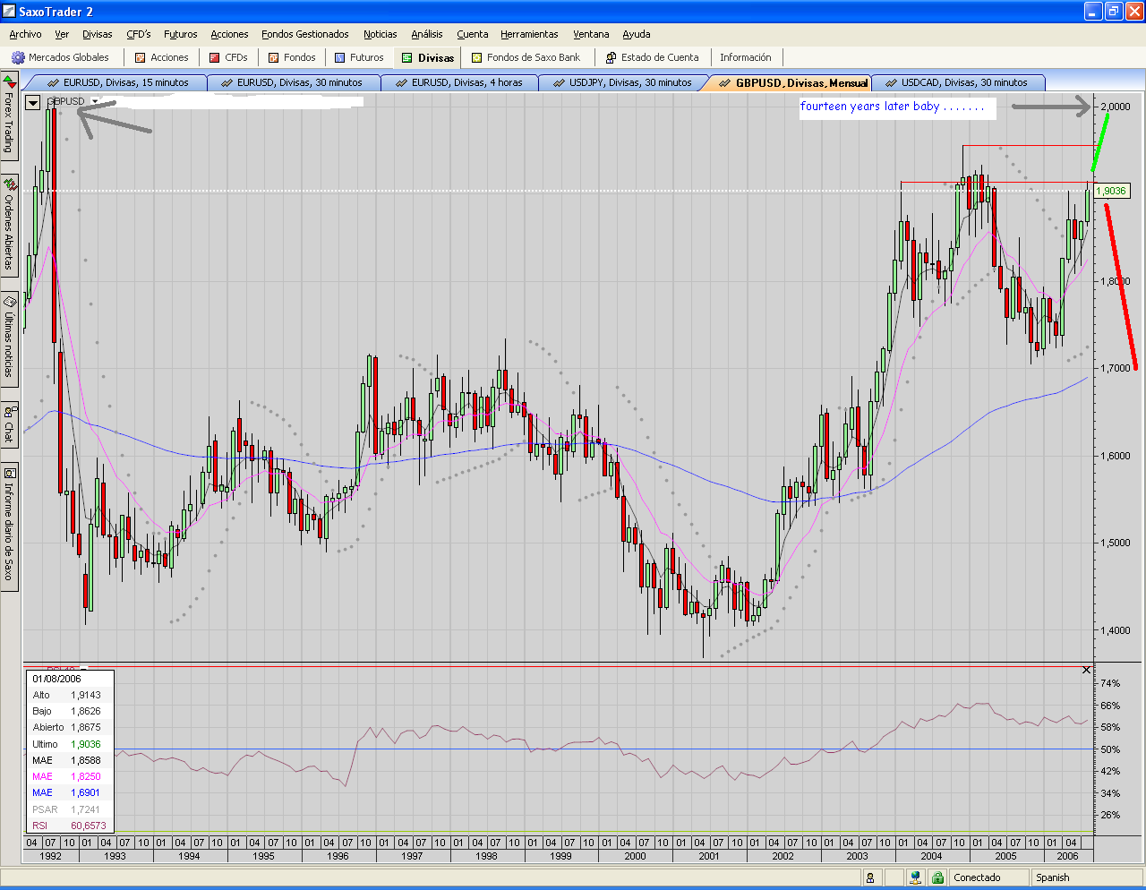
Task: Open the chart menu black arrow dropdown
Action: tap(33, 102)
